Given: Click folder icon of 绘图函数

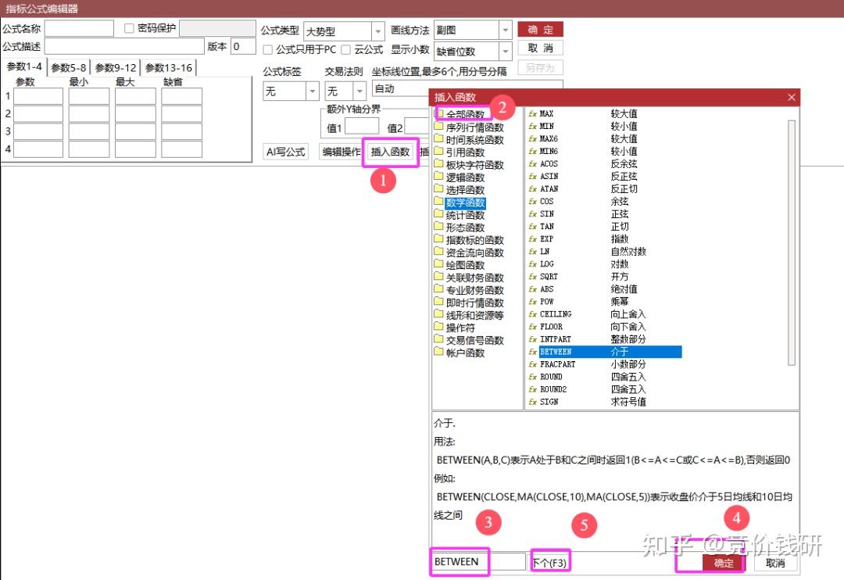Looking at the screenshot, I should coord(438,265).
